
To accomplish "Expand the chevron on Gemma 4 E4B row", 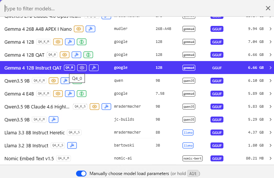I will click(x=270, y=94).
